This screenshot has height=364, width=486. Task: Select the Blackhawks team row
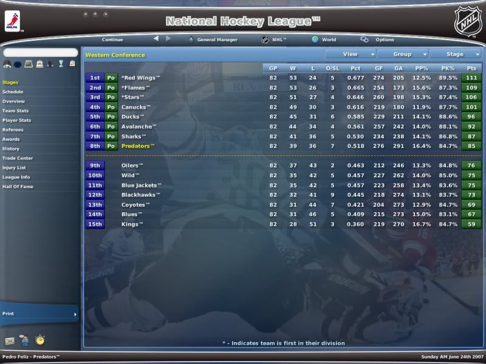click(x=283, y=195)
